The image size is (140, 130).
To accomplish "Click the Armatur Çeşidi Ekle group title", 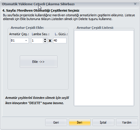I will [x=27, y=28].
